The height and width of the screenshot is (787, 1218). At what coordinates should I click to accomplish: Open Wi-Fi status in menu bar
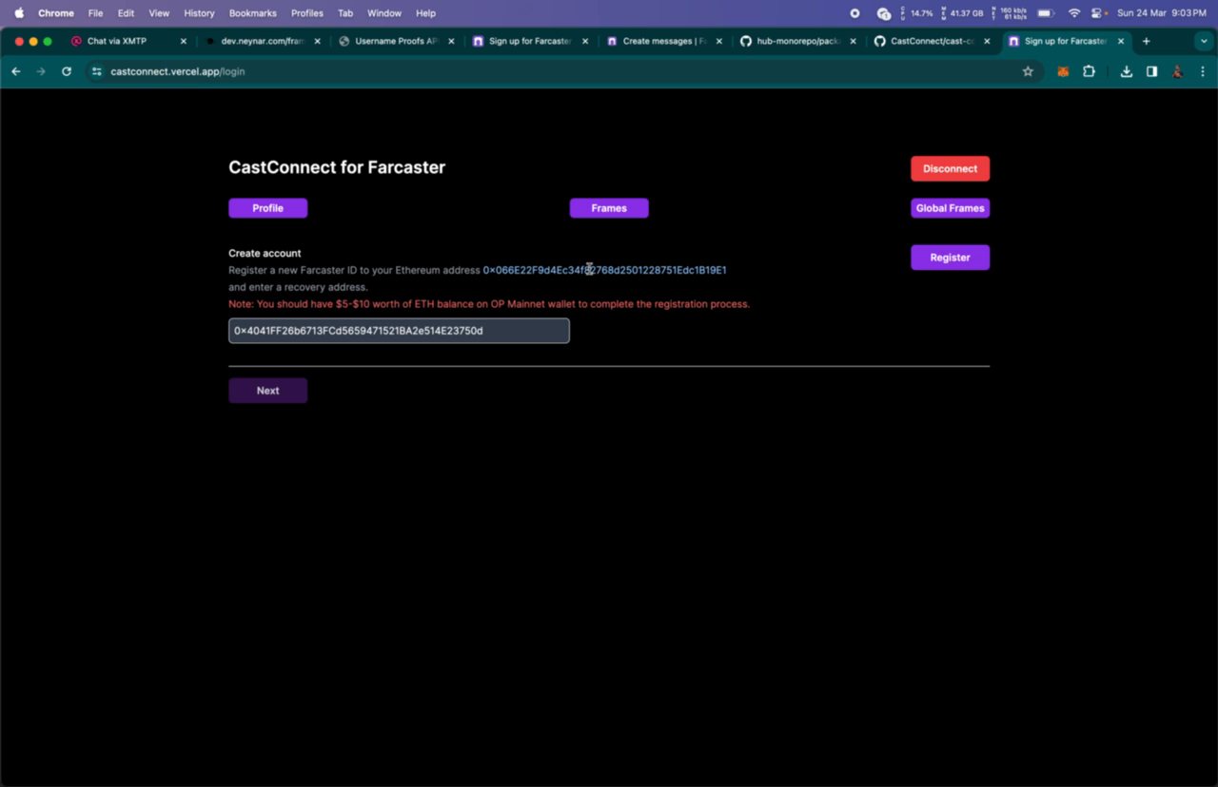[1074, 13]
